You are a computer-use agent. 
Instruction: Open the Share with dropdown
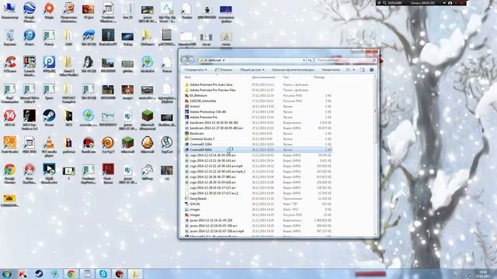[x=252, y=70]
